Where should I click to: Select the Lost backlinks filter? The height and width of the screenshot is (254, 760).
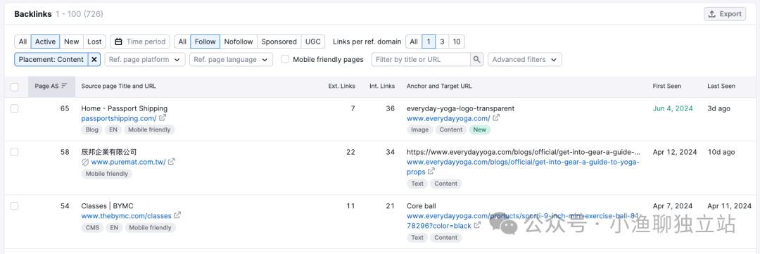[x=94, y=42]
